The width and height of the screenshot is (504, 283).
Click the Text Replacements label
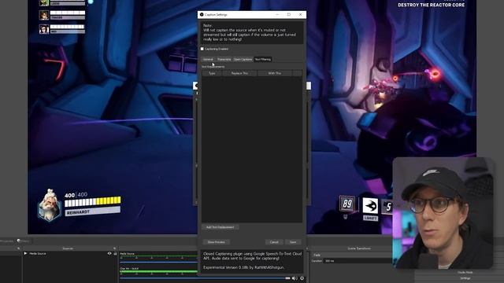click(213, 67)
